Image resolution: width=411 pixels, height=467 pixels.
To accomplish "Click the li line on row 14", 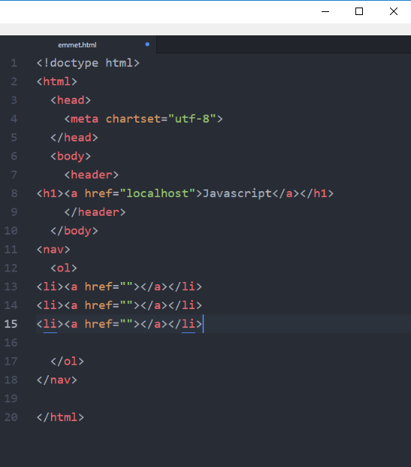I will 119,305.
